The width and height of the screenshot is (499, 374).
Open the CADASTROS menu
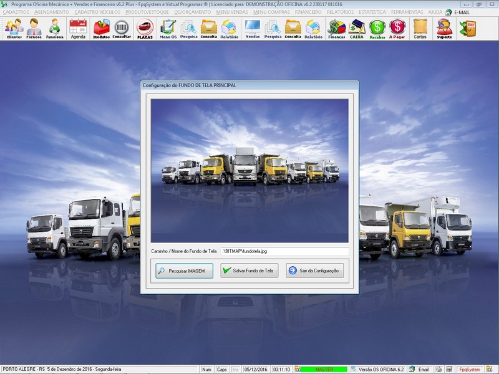[16, 12]
